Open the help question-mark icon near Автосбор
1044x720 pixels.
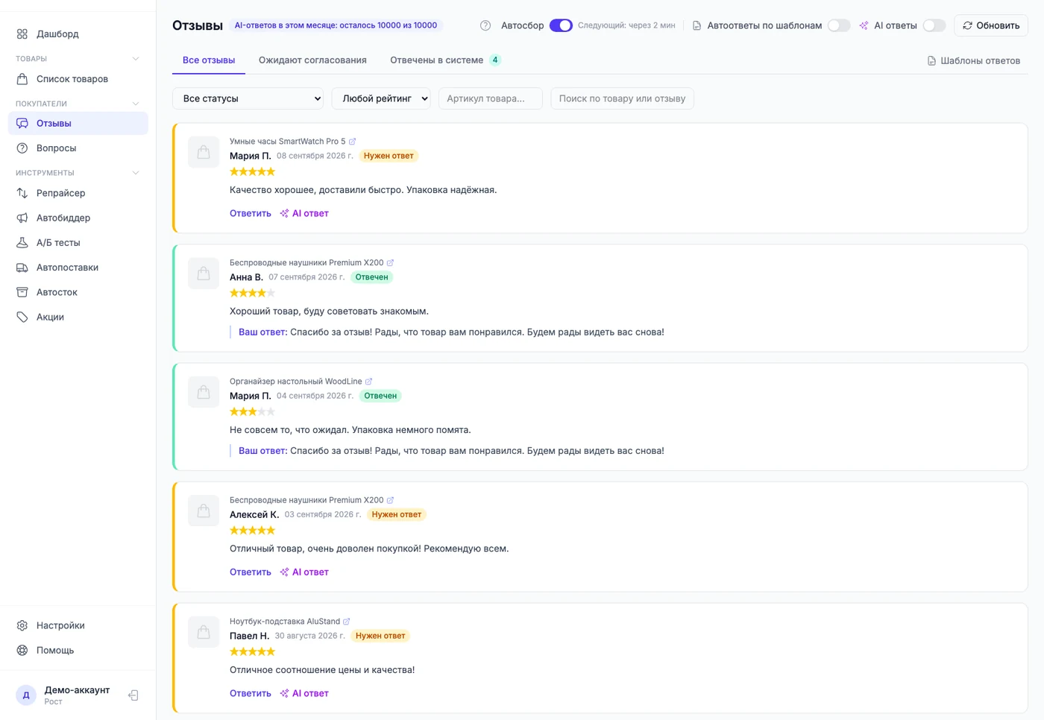click(x=485, y=25)
